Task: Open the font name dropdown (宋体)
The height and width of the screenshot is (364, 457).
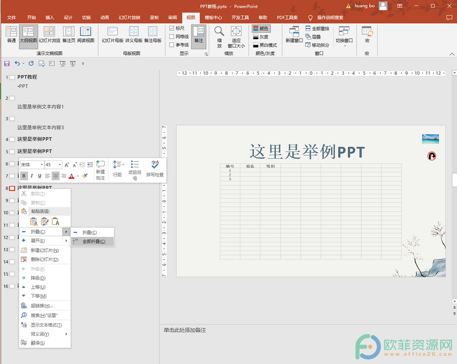Action: [x=42, y=165]
